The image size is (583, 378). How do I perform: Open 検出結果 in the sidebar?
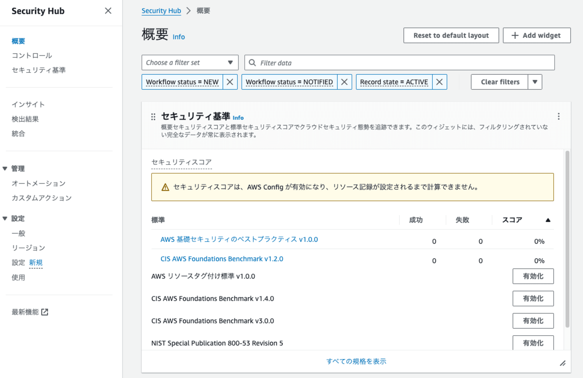pyautogui.click(x=25, y=119)
